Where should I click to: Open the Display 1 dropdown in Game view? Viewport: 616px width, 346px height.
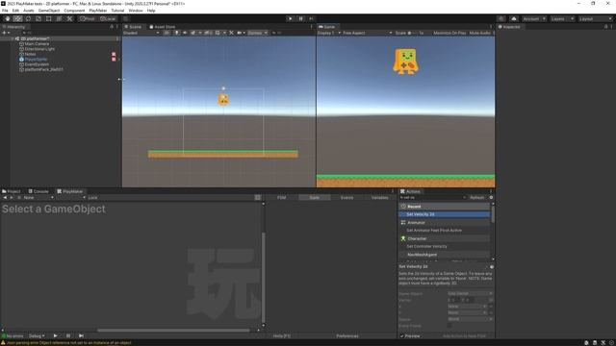point(329,33)
